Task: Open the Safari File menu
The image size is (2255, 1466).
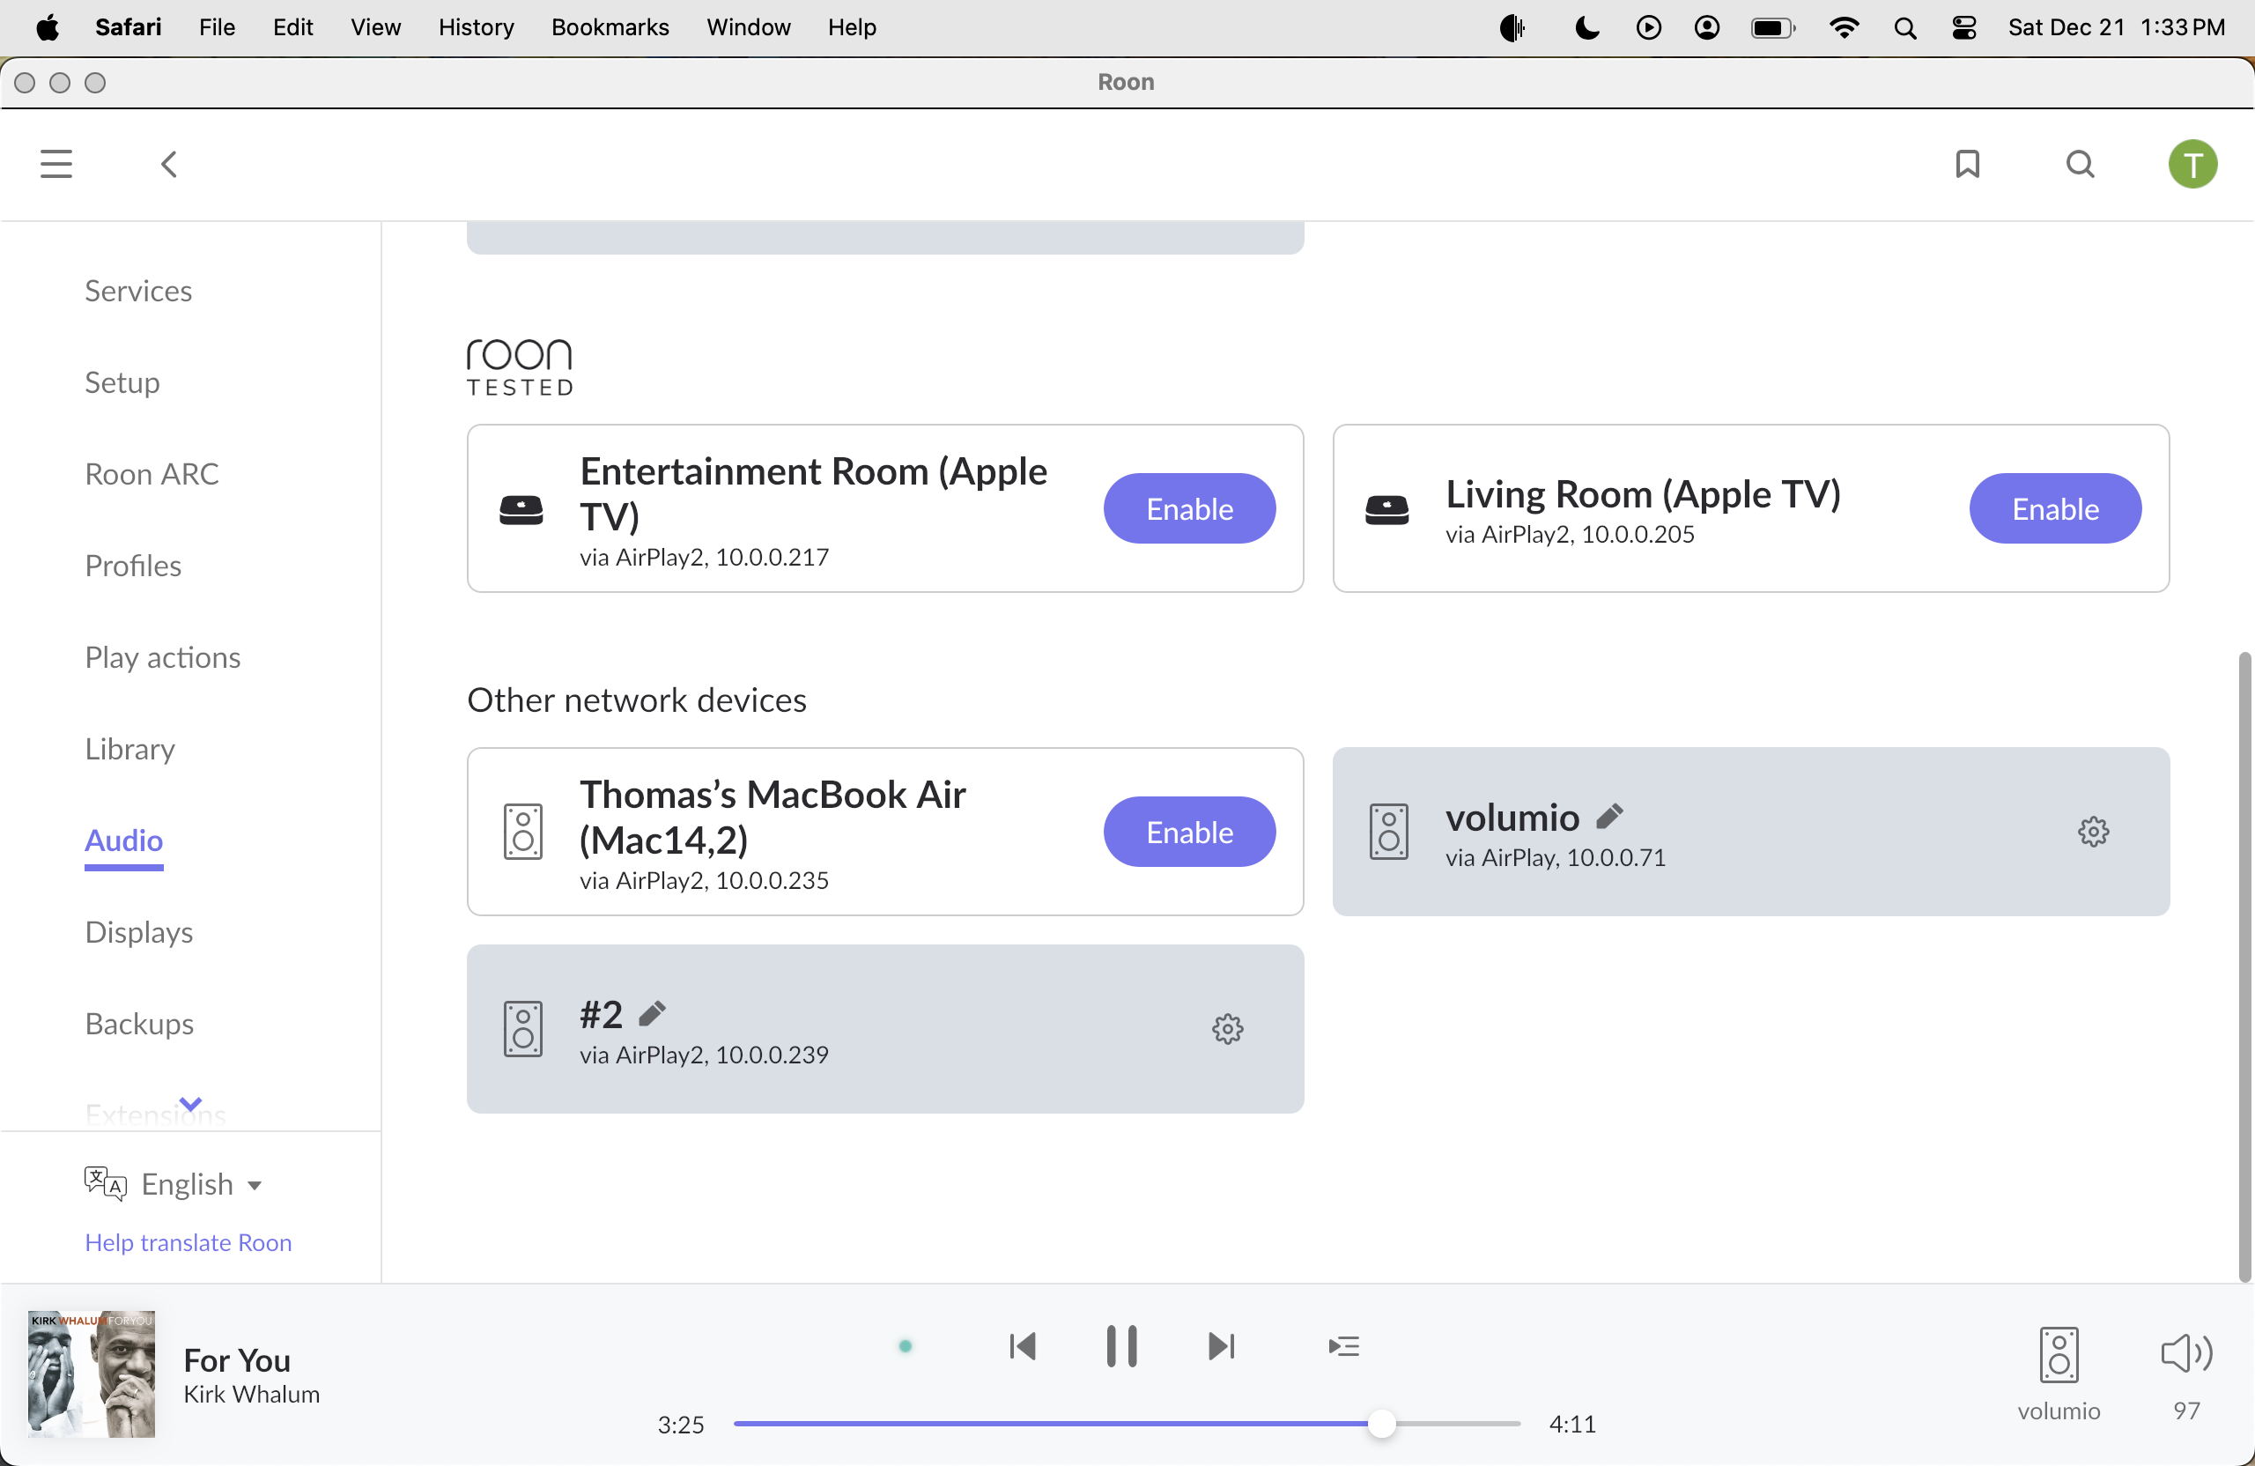Action: pos(216,27)
